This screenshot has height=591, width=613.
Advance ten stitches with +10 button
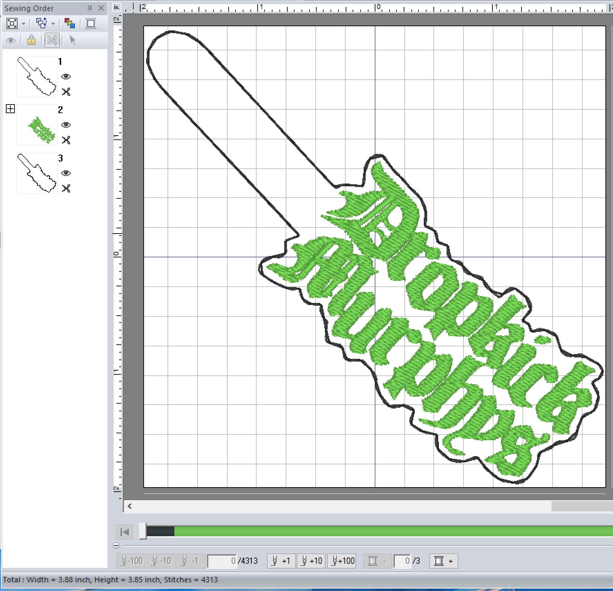coord(311,561)
